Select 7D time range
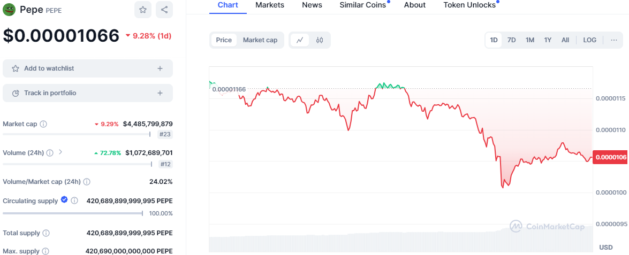 pos(511,40)
